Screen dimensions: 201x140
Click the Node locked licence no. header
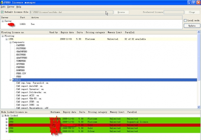[x=14, y=112]
